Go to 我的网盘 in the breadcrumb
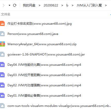 point(29,5)
